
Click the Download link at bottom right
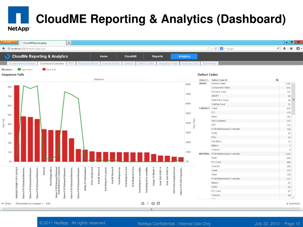pyautogui.click(x=293, y=204)
